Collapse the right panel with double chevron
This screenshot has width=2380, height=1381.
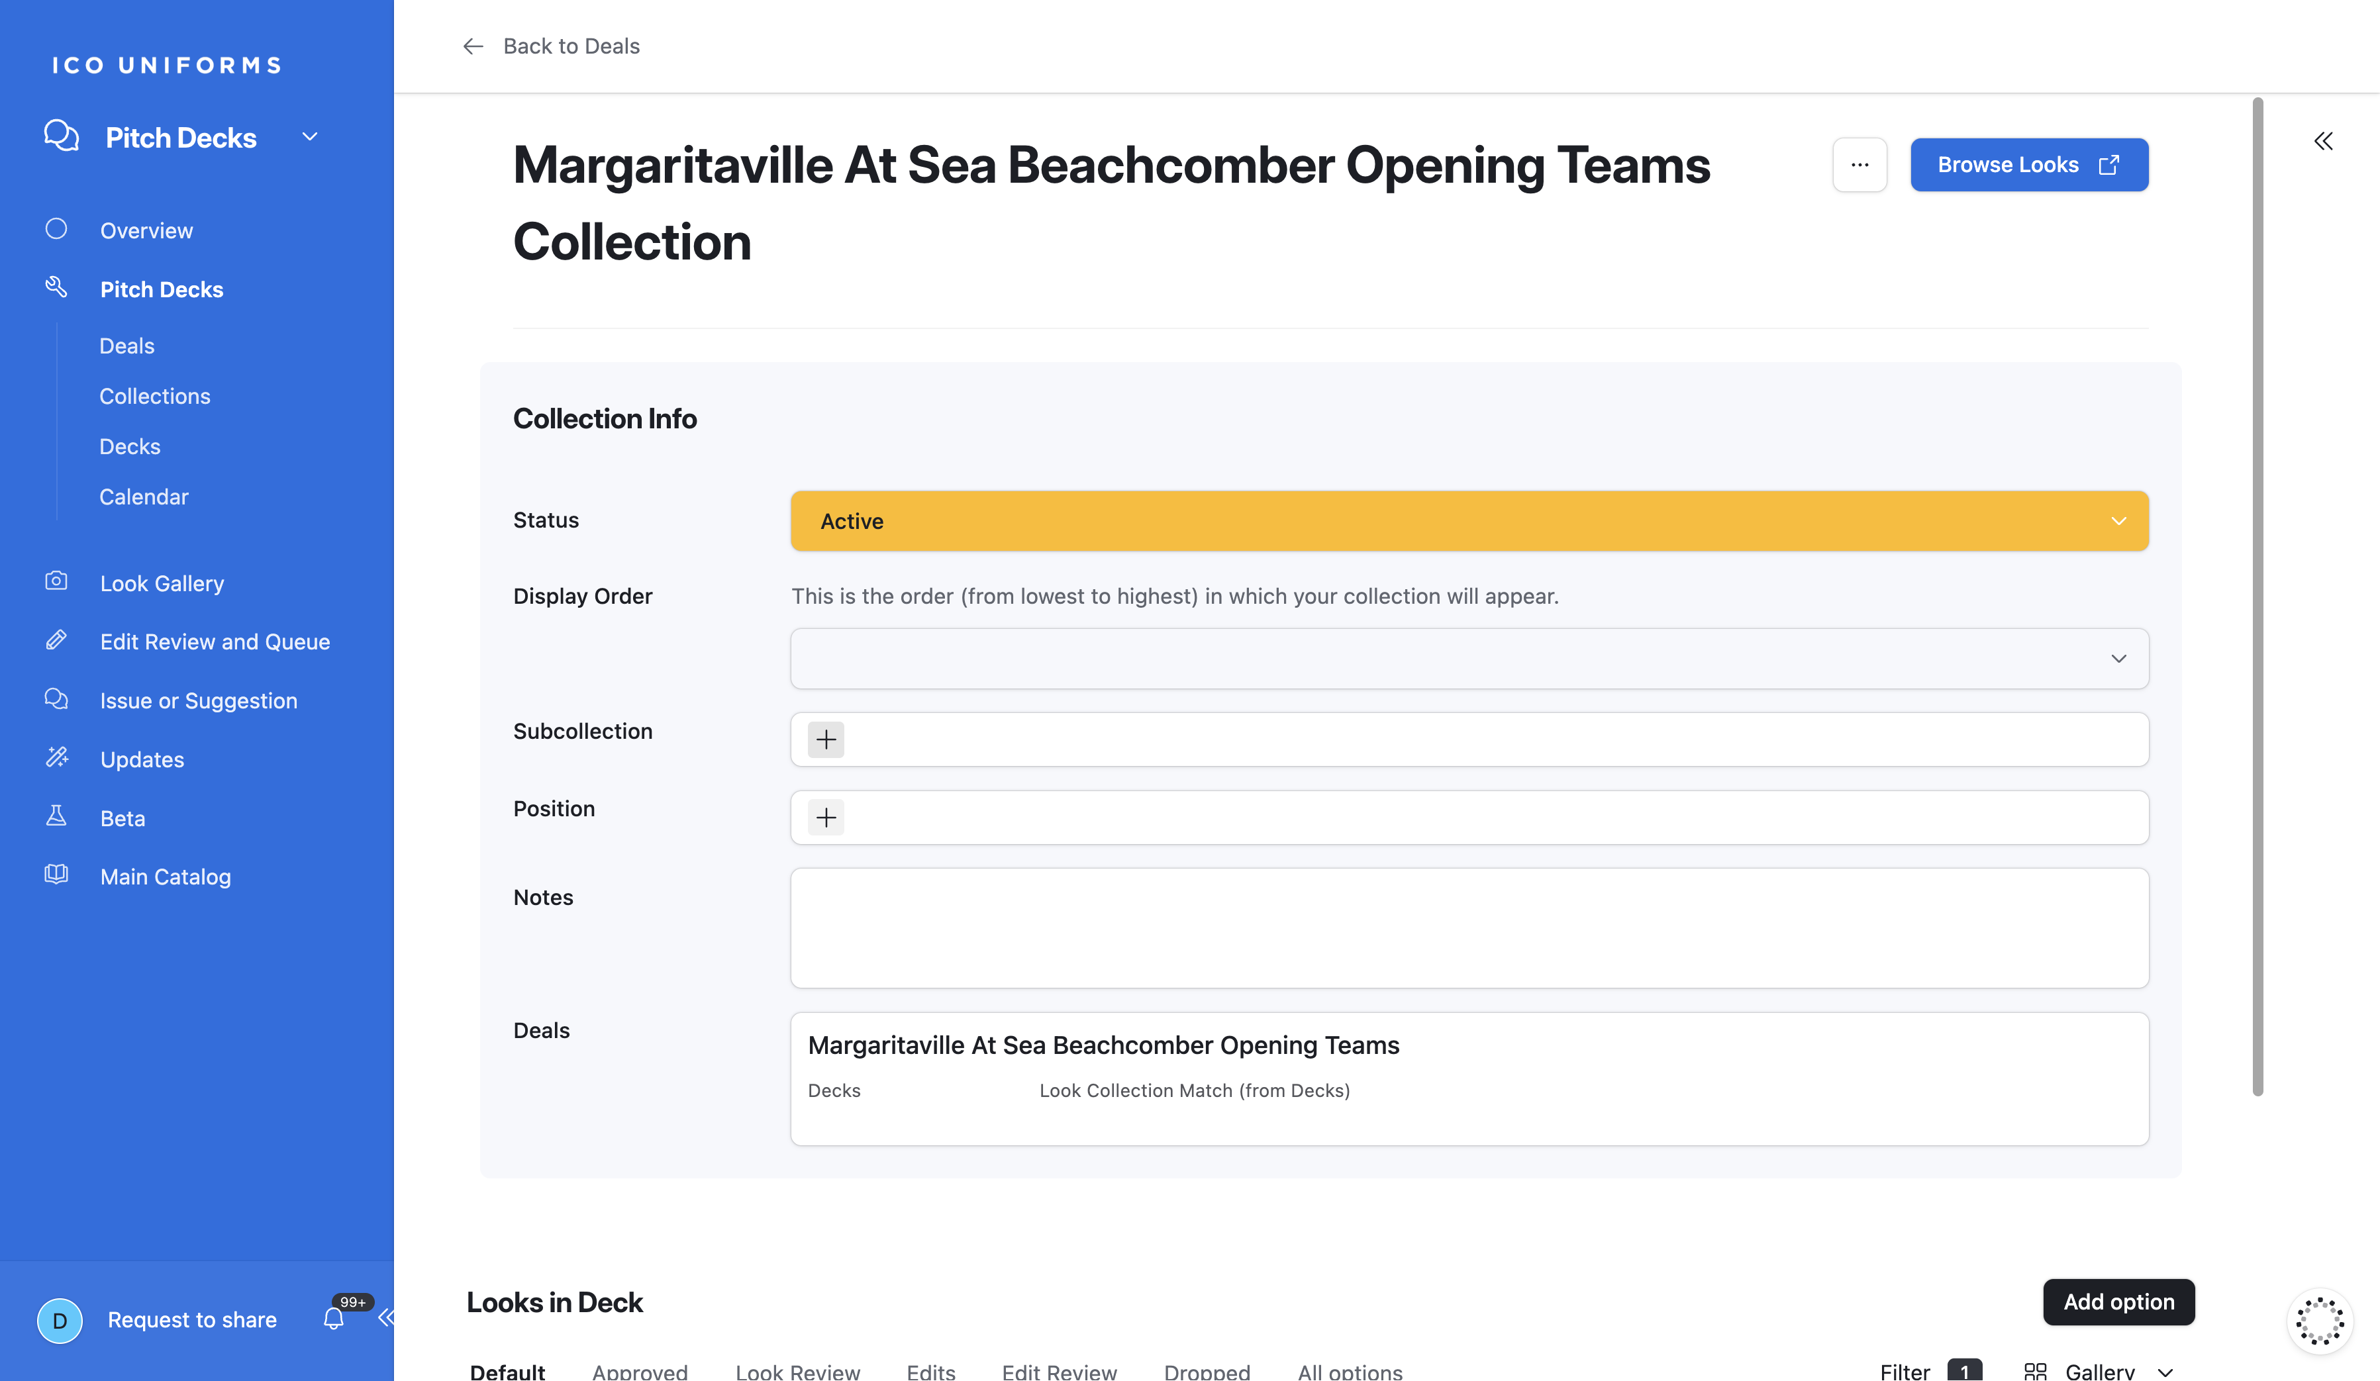pos(2323,142)
